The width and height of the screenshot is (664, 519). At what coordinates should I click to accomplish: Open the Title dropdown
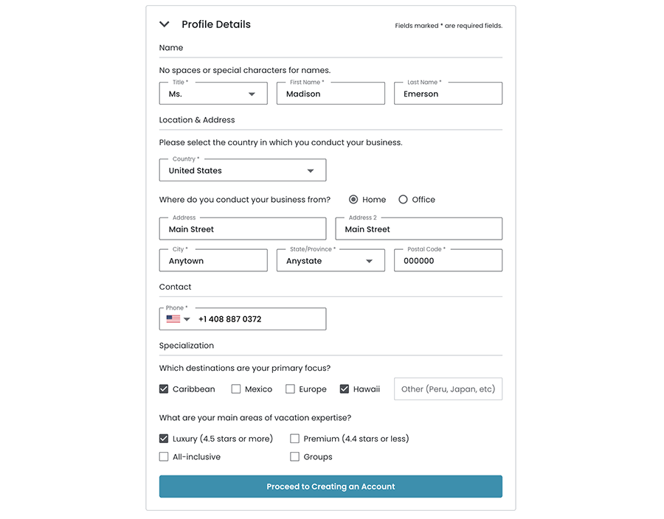(252, 94)
